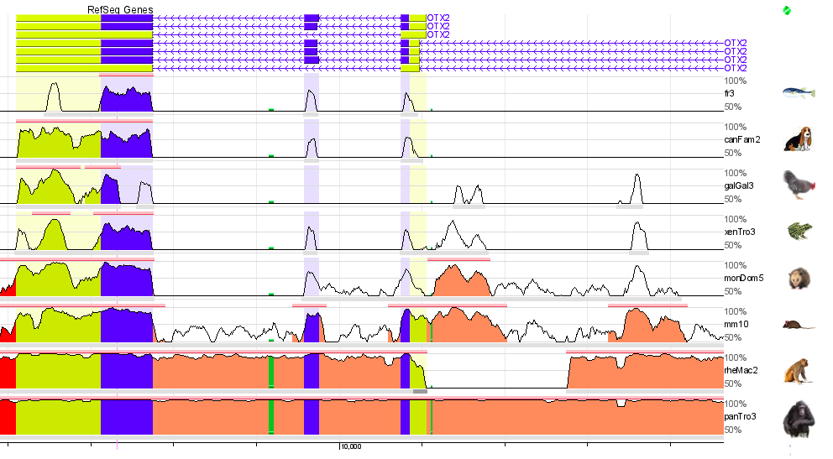Select the topmost OTX2 gene label

click(x=438, y=18)
